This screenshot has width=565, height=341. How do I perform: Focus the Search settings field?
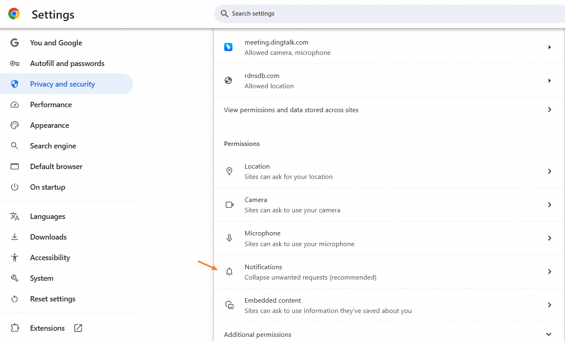(371, 14)
